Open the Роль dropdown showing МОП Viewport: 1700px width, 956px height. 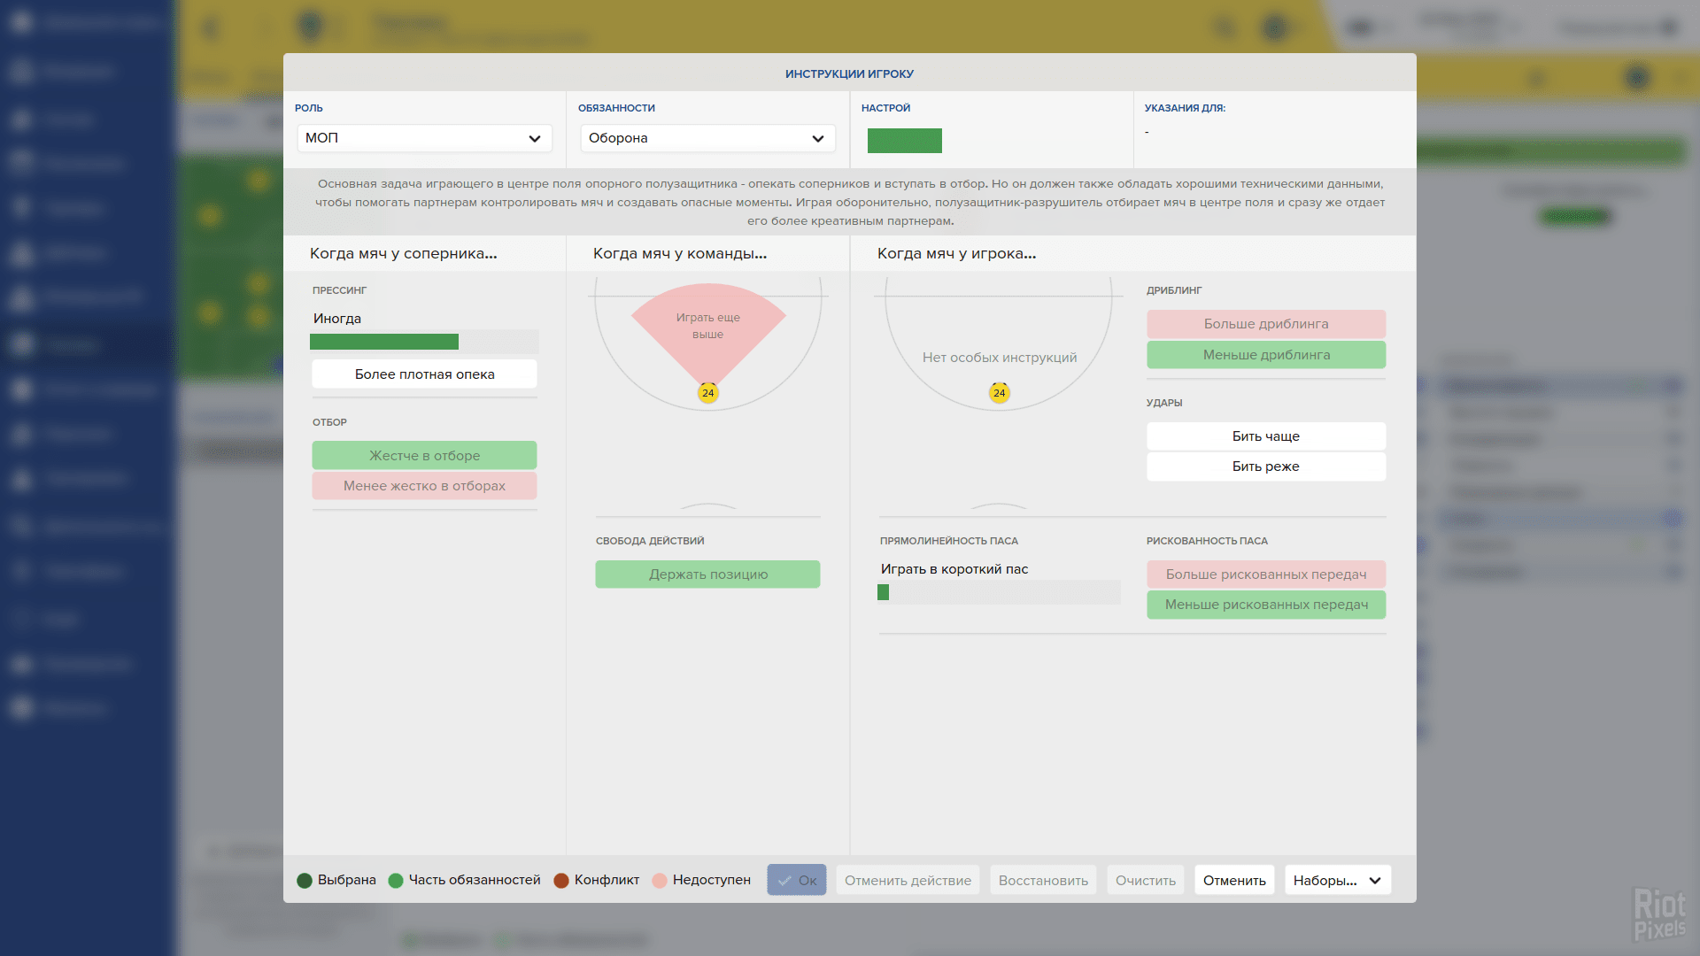pyautogui.click(x=423, y=138)
